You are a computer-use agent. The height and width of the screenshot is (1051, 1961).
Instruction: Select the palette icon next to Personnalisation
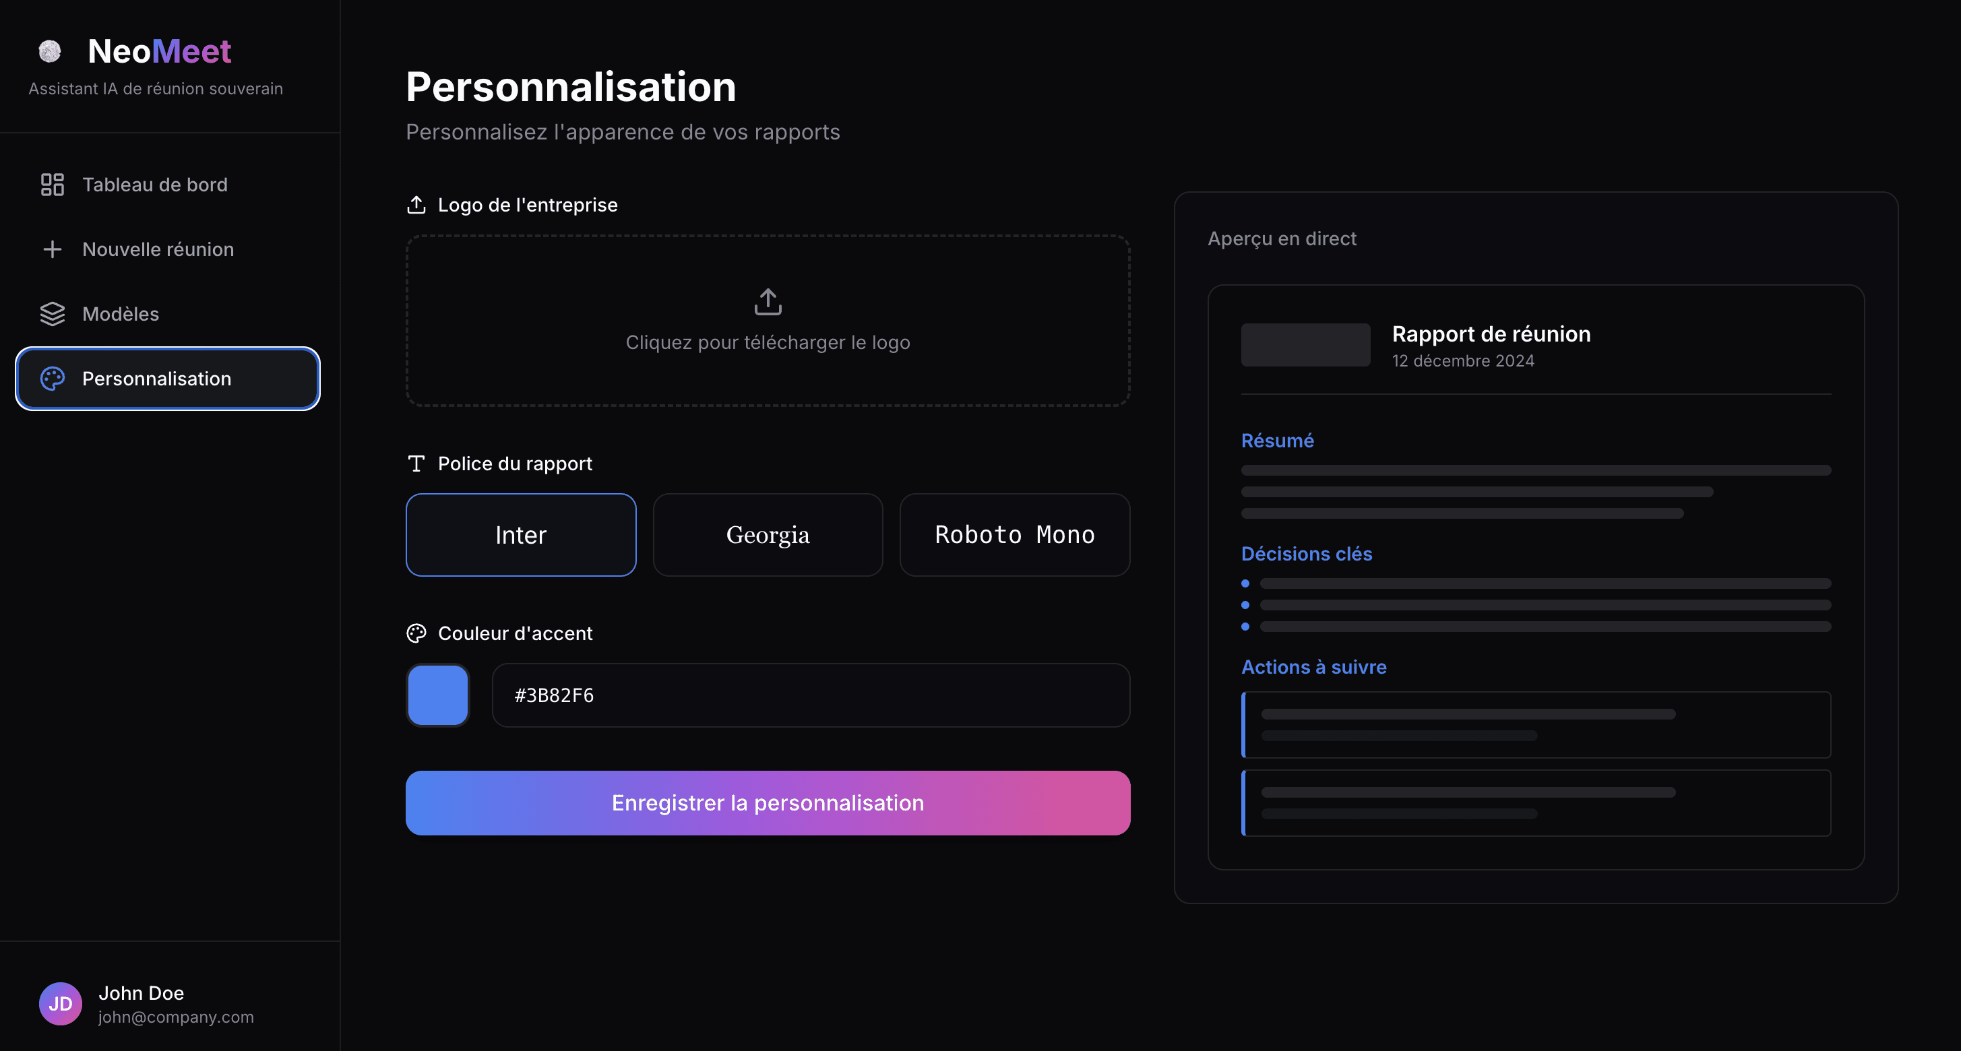click(52, 378)
